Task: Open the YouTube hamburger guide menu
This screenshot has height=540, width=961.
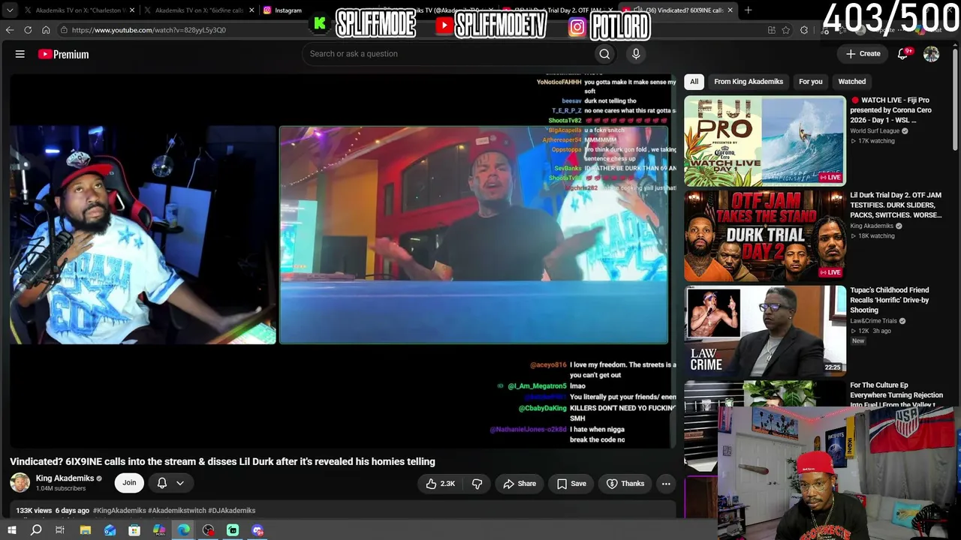Action: 20,54
